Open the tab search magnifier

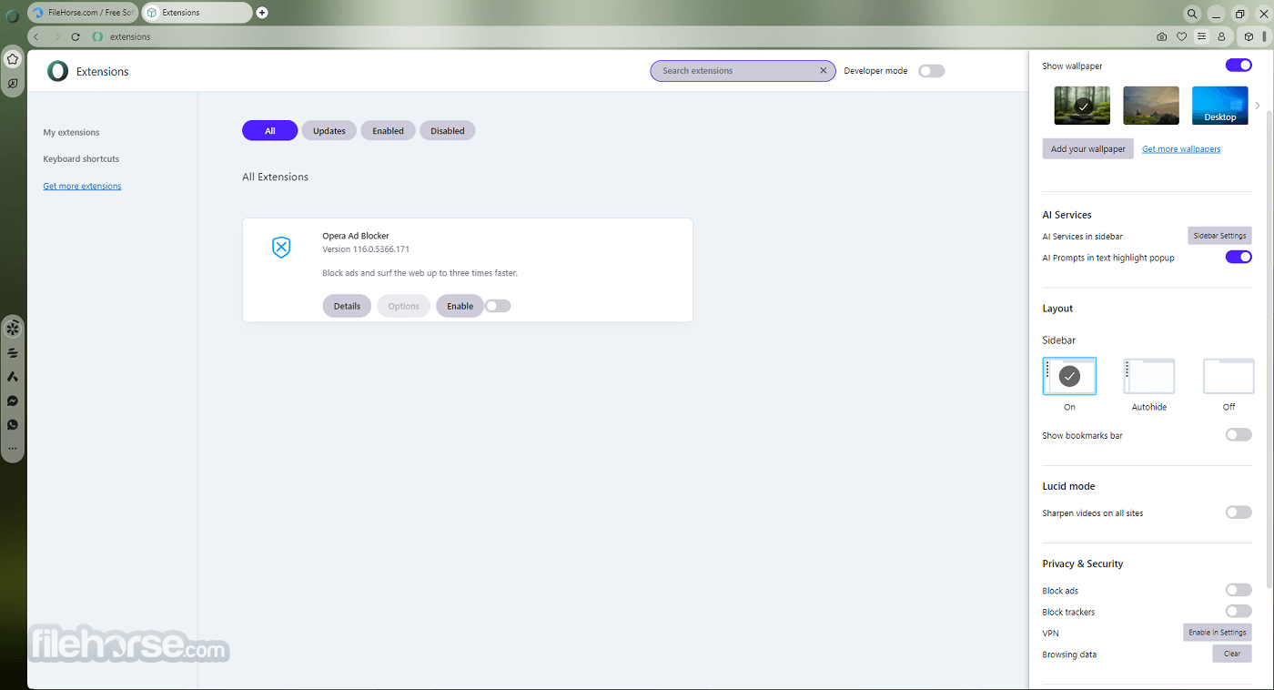point(1192,14)
